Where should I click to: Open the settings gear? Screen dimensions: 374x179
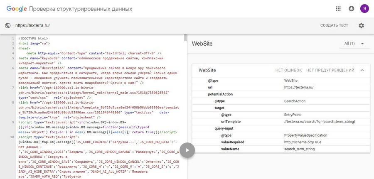tap(362, 25)
